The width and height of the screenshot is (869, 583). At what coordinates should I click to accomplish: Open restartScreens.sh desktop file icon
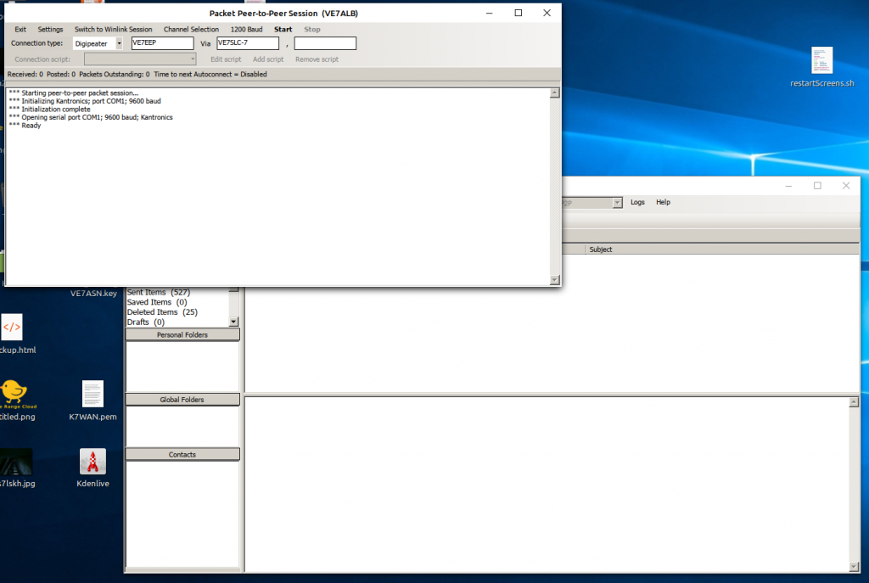[x=821, y=60]
